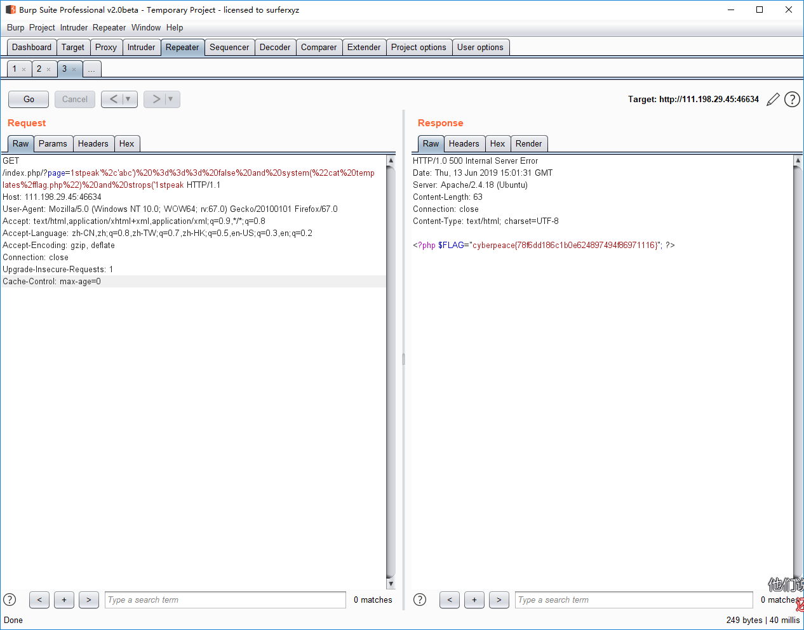Select the request Hex tab
Image resolution: width=804 pixels, height=630 pixels.
pos(127,143)
